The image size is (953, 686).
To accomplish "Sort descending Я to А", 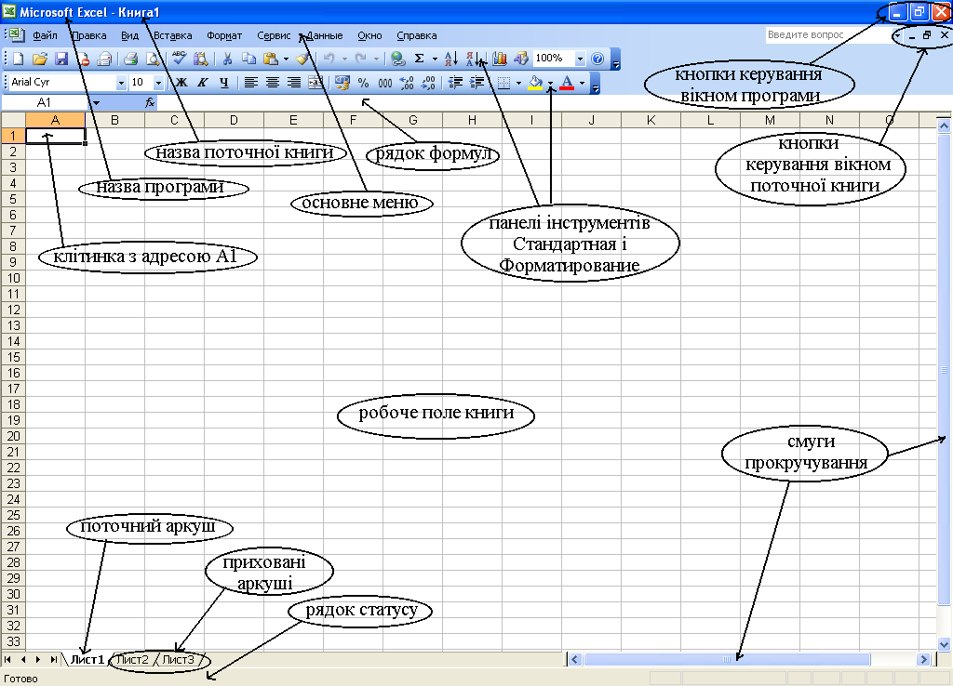I will tap(473, 59).
